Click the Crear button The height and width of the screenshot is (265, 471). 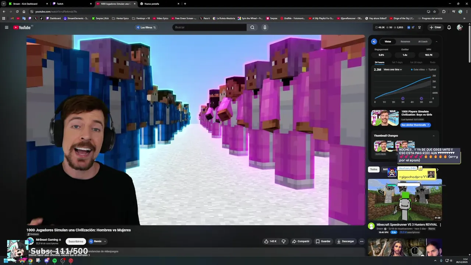click(x=435, y=27)
